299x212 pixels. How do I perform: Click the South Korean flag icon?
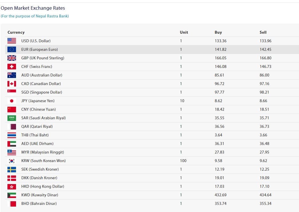(12, 161)
